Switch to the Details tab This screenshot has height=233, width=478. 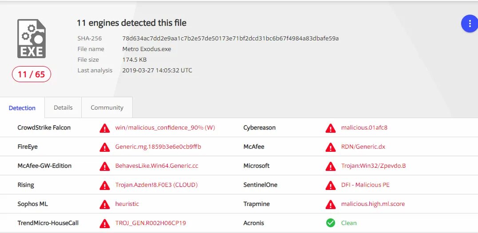[x=63, y=107]
